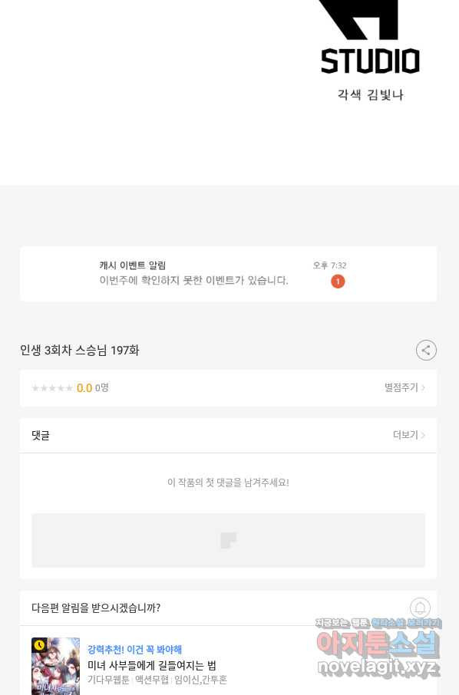Image resolution: width=459 pixels, height=695 pixels.
Task: Click the 미녀 사부들에게 길들여지는 법 title
Action: click(152, 665)
